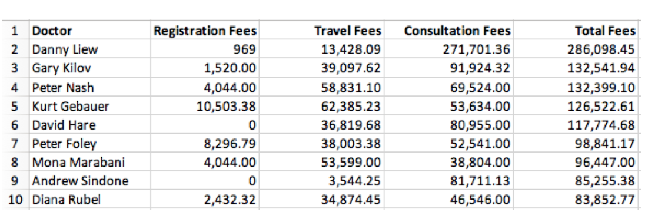Click the consultation fees value 271,701.36
Screen dimensions: 645x212
point(448,49)
